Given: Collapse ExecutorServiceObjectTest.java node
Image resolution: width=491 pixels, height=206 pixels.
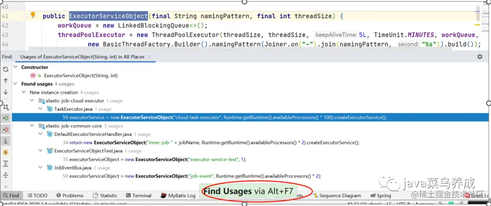Looking at the screenshot, I should [40, 151].
